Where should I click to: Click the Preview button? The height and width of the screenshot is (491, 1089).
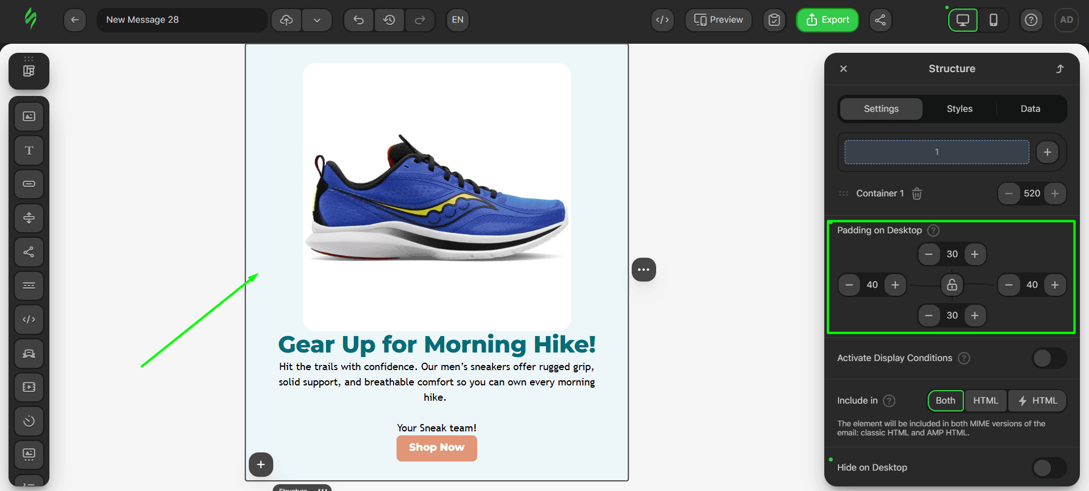pyautogui.click(x=719, y=20)
